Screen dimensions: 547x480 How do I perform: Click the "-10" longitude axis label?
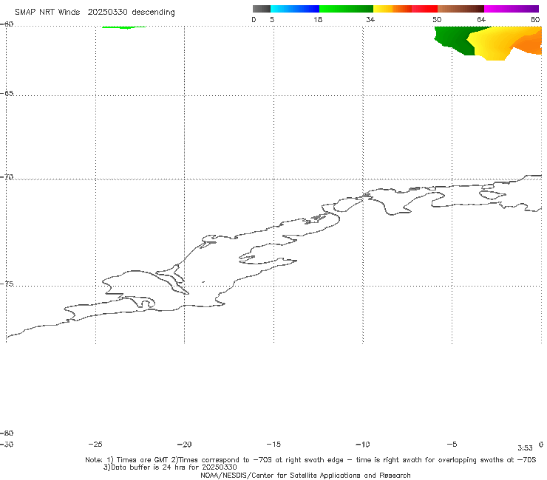click(362, 445)
